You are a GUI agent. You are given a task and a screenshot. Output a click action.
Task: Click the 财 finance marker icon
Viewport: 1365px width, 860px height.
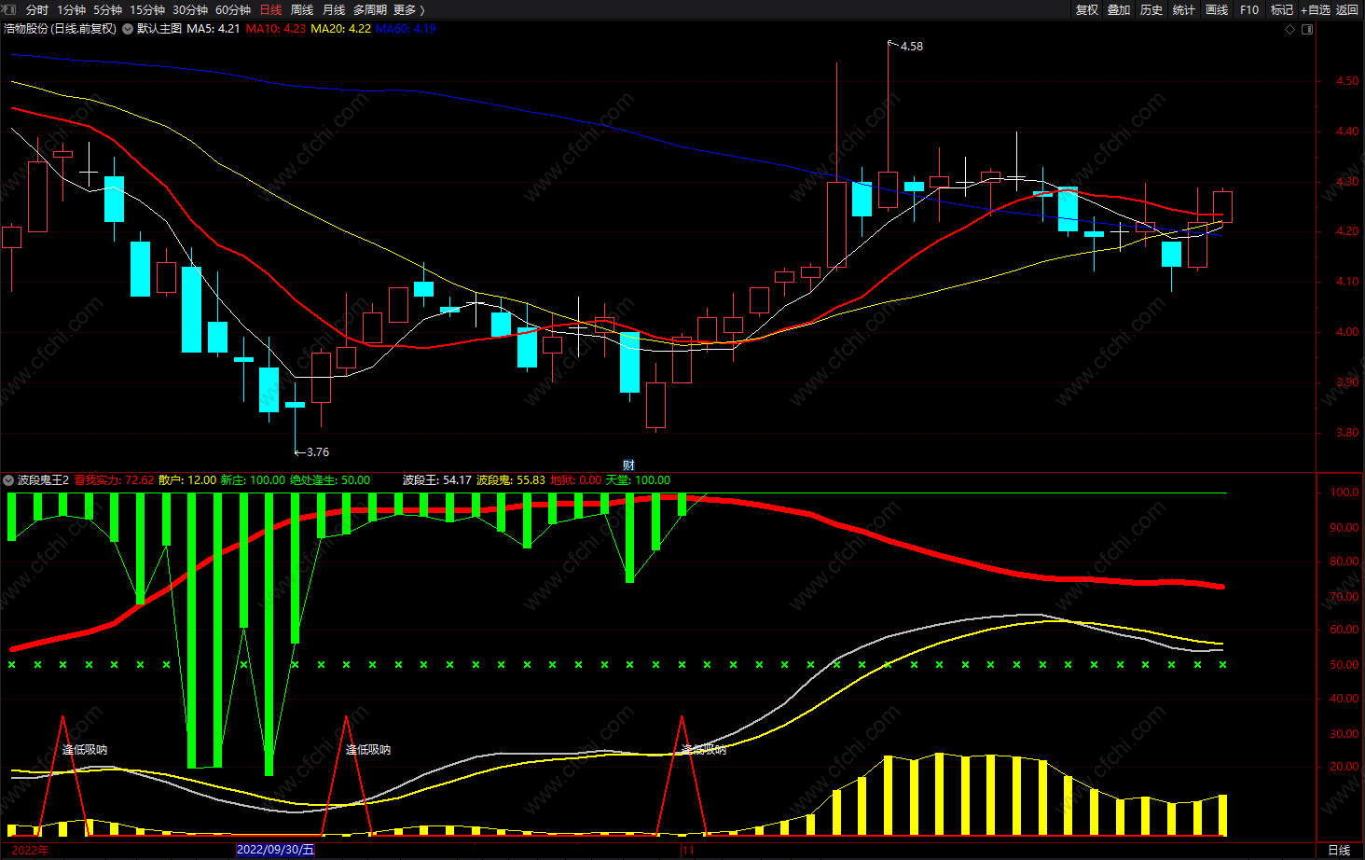pyautogui.click(x=628, y=465)
